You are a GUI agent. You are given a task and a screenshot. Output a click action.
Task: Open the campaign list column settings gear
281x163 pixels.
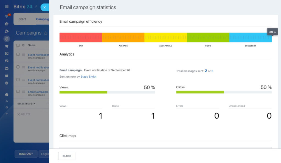(23, 45)
